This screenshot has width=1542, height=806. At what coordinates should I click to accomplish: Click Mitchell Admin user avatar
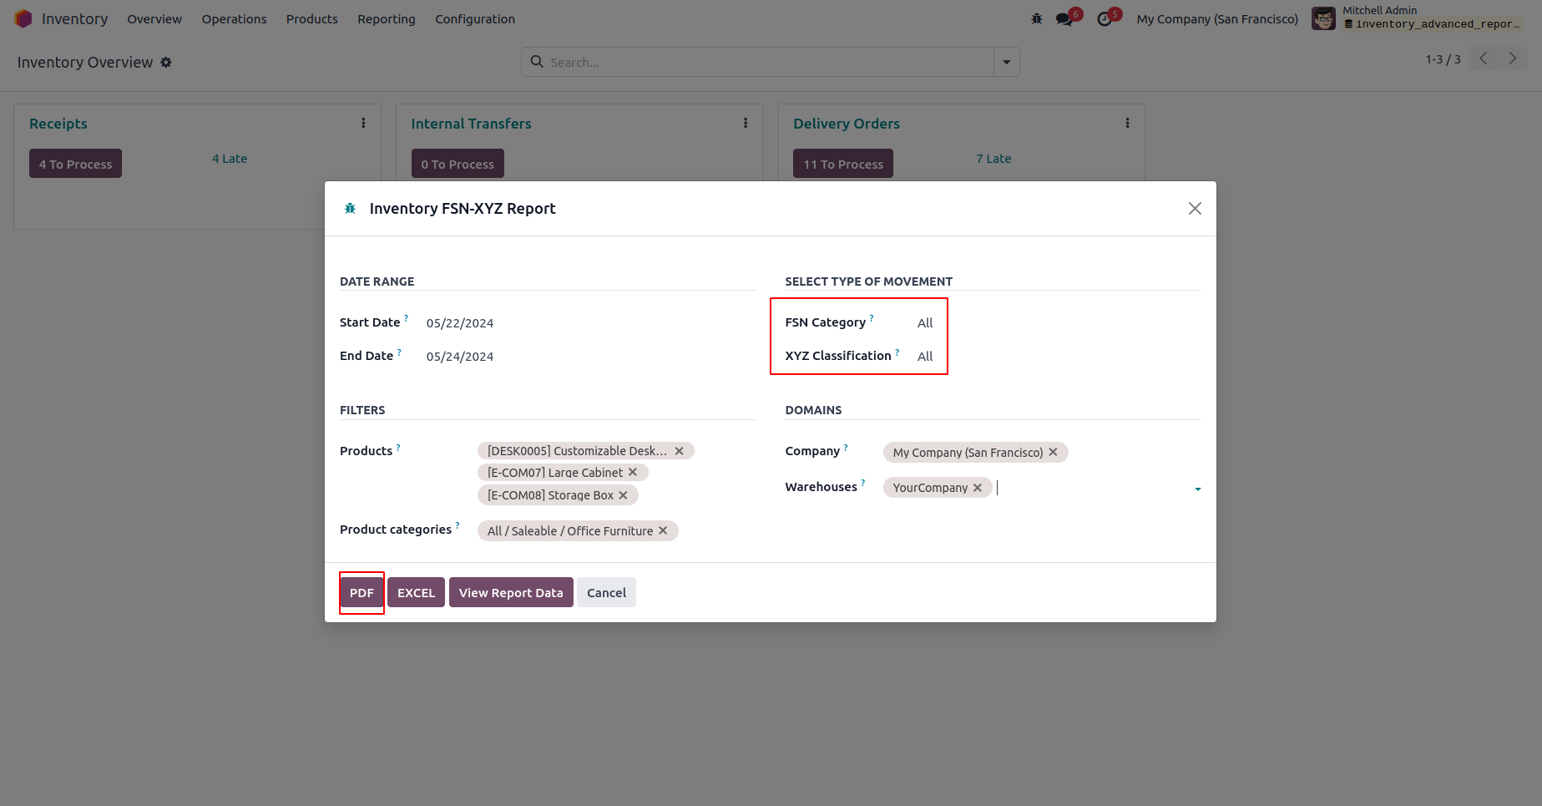click(x=1323, y=18)
